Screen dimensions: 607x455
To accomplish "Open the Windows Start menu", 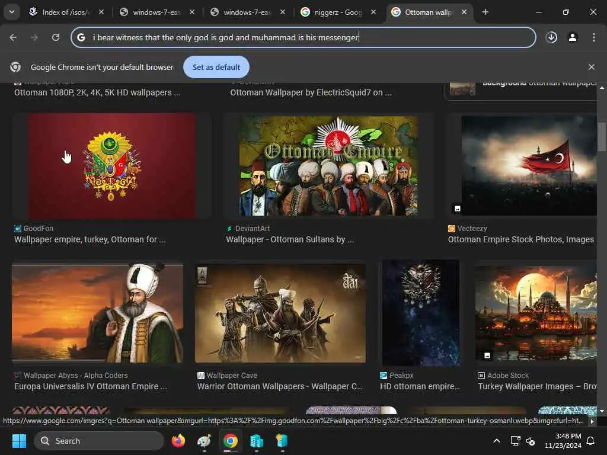I will 19,441.
